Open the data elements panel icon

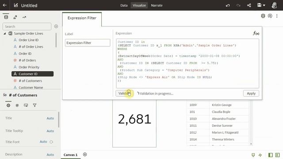(x=6, y=17)
